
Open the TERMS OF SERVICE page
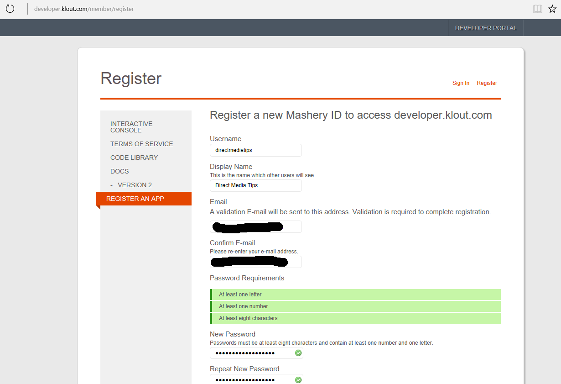click(x=141, y=143)
